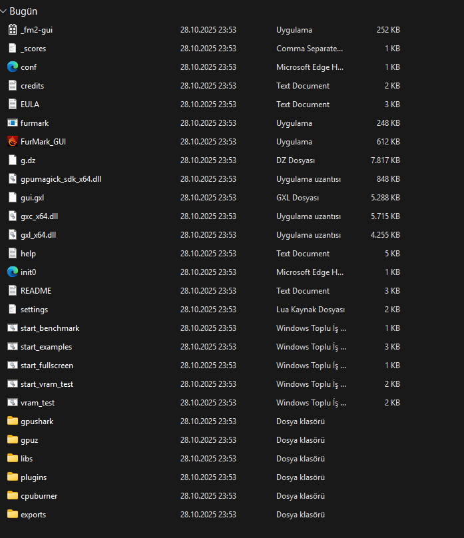
Task: Select the file name conf
Action: click(x=29, y=67)
